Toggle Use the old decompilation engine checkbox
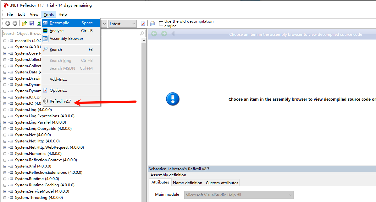The width and height of the screenshot is (376, 202). pos(161,24)
